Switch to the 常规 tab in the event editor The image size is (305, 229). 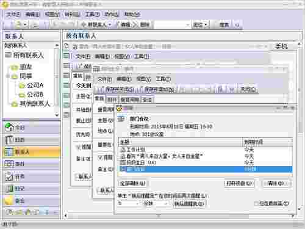coord(99,99)
